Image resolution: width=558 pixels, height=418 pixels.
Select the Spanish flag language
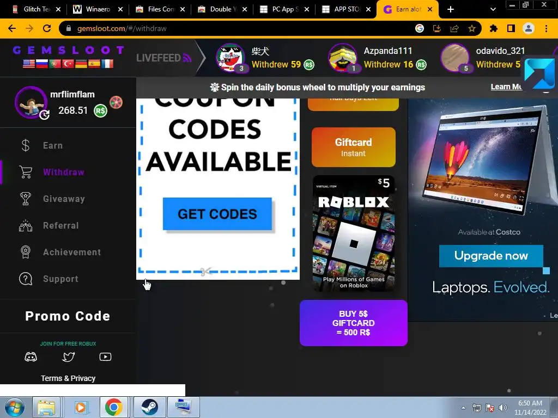(94, 64)
